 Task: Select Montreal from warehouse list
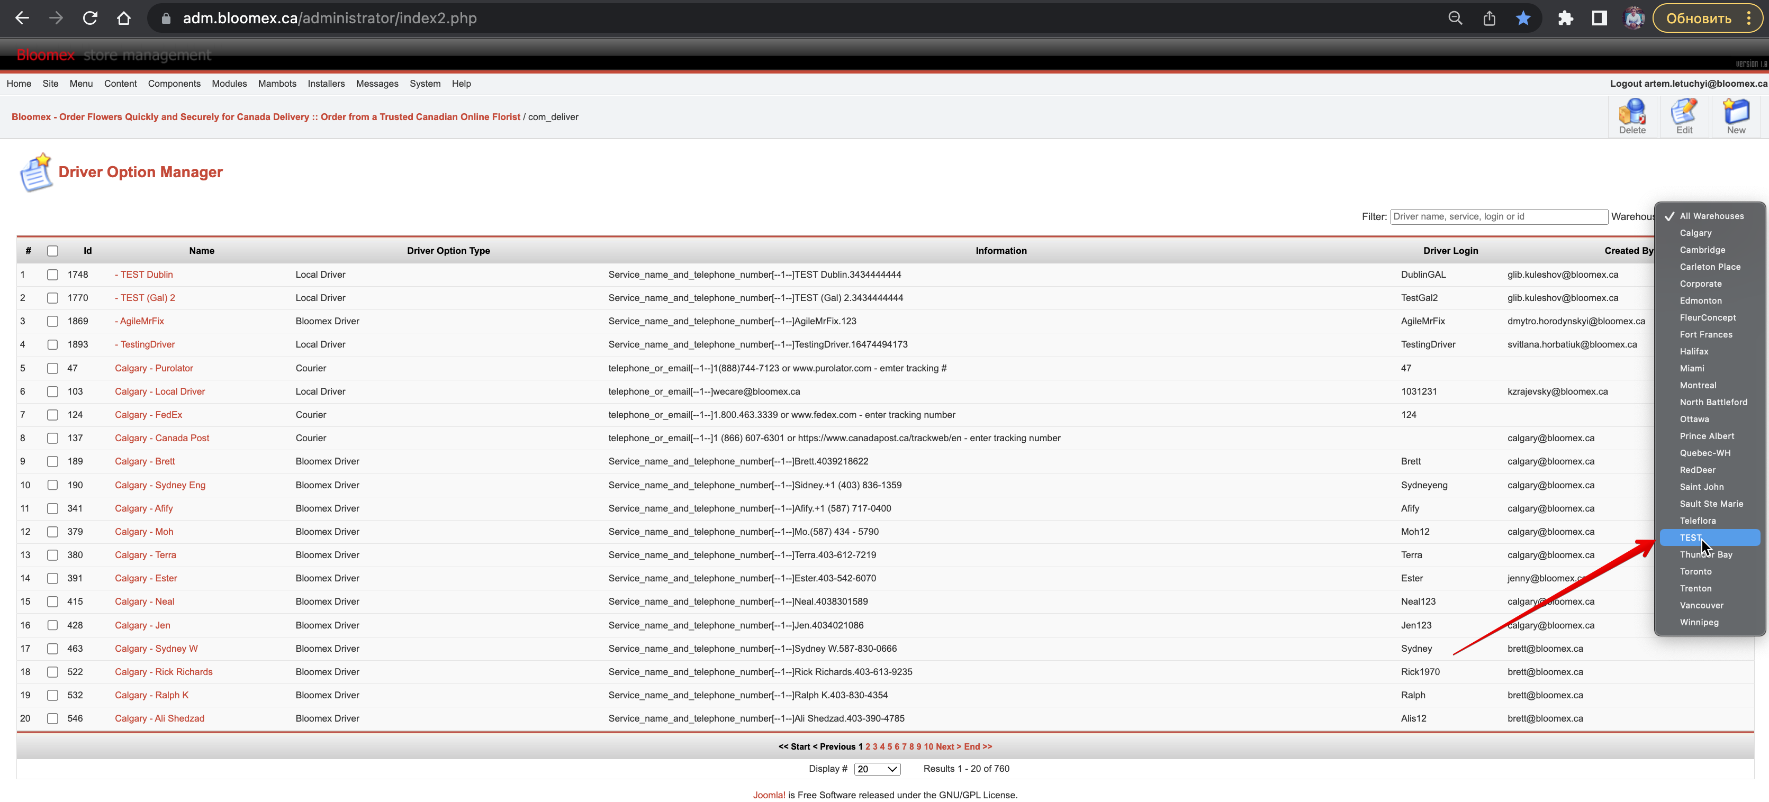point(1709,386)
